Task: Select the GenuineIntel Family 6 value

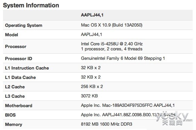Action: (x=123, y=58)
